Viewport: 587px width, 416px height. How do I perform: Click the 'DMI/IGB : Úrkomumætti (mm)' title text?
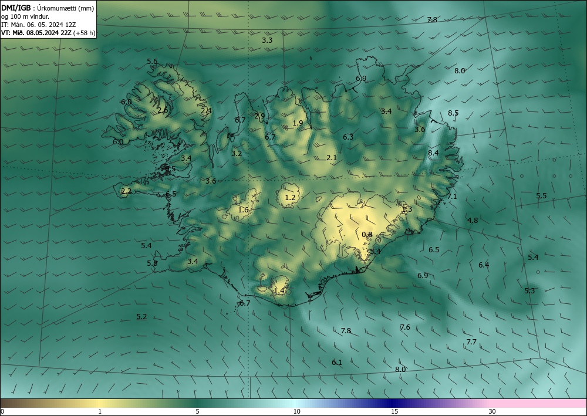click(48, 8)
